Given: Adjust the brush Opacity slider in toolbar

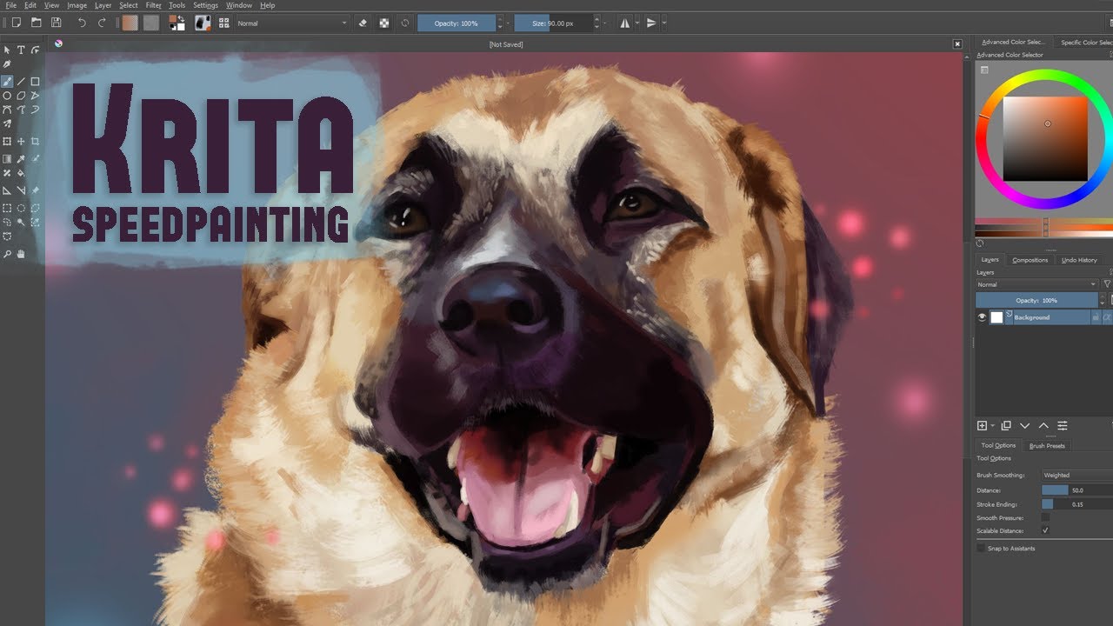Looking at the screenshot, I should click(x=457, y=23).
